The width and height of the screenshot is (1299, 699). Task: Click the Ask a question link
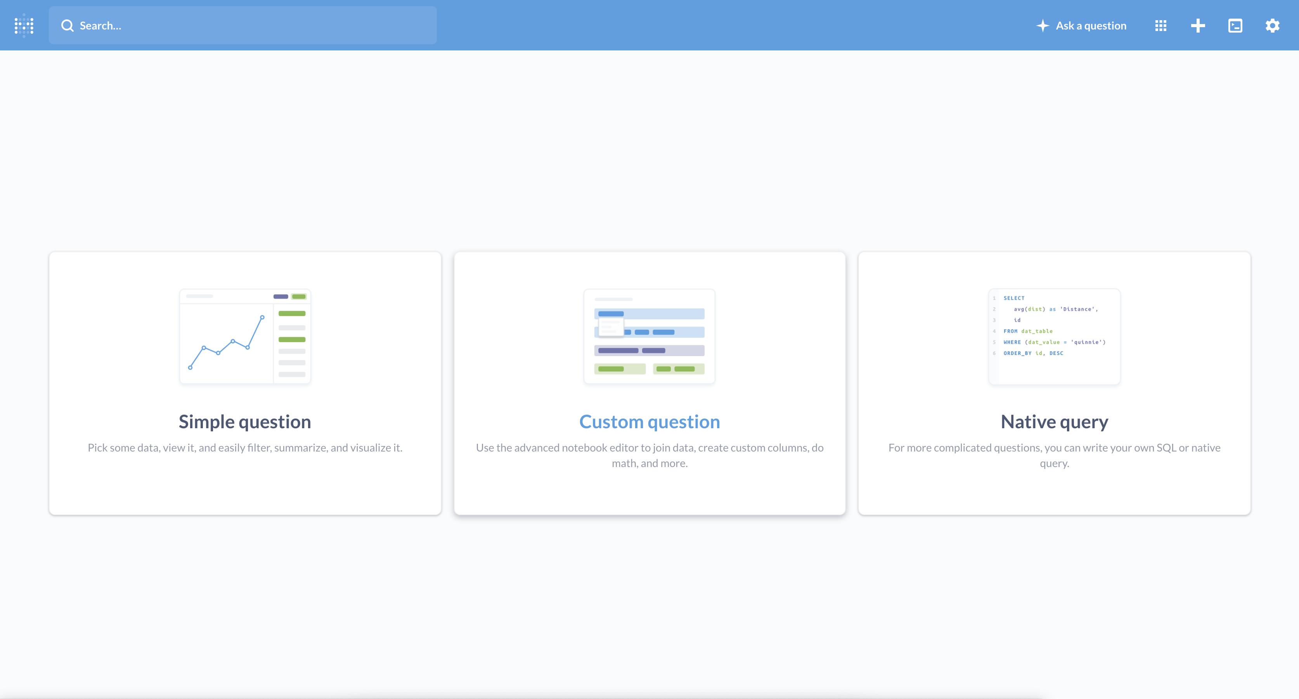(x=1091, y=25)
